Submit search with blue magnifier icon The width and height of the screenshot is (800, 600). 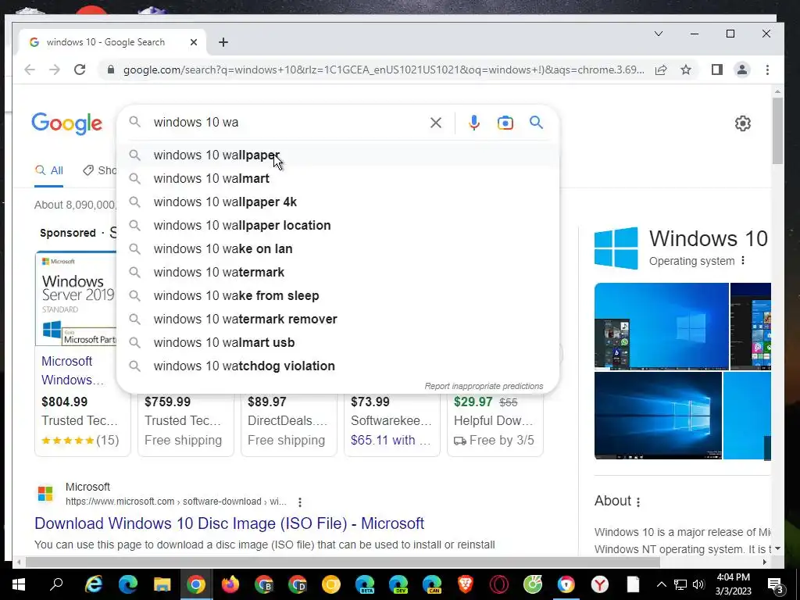536,123
